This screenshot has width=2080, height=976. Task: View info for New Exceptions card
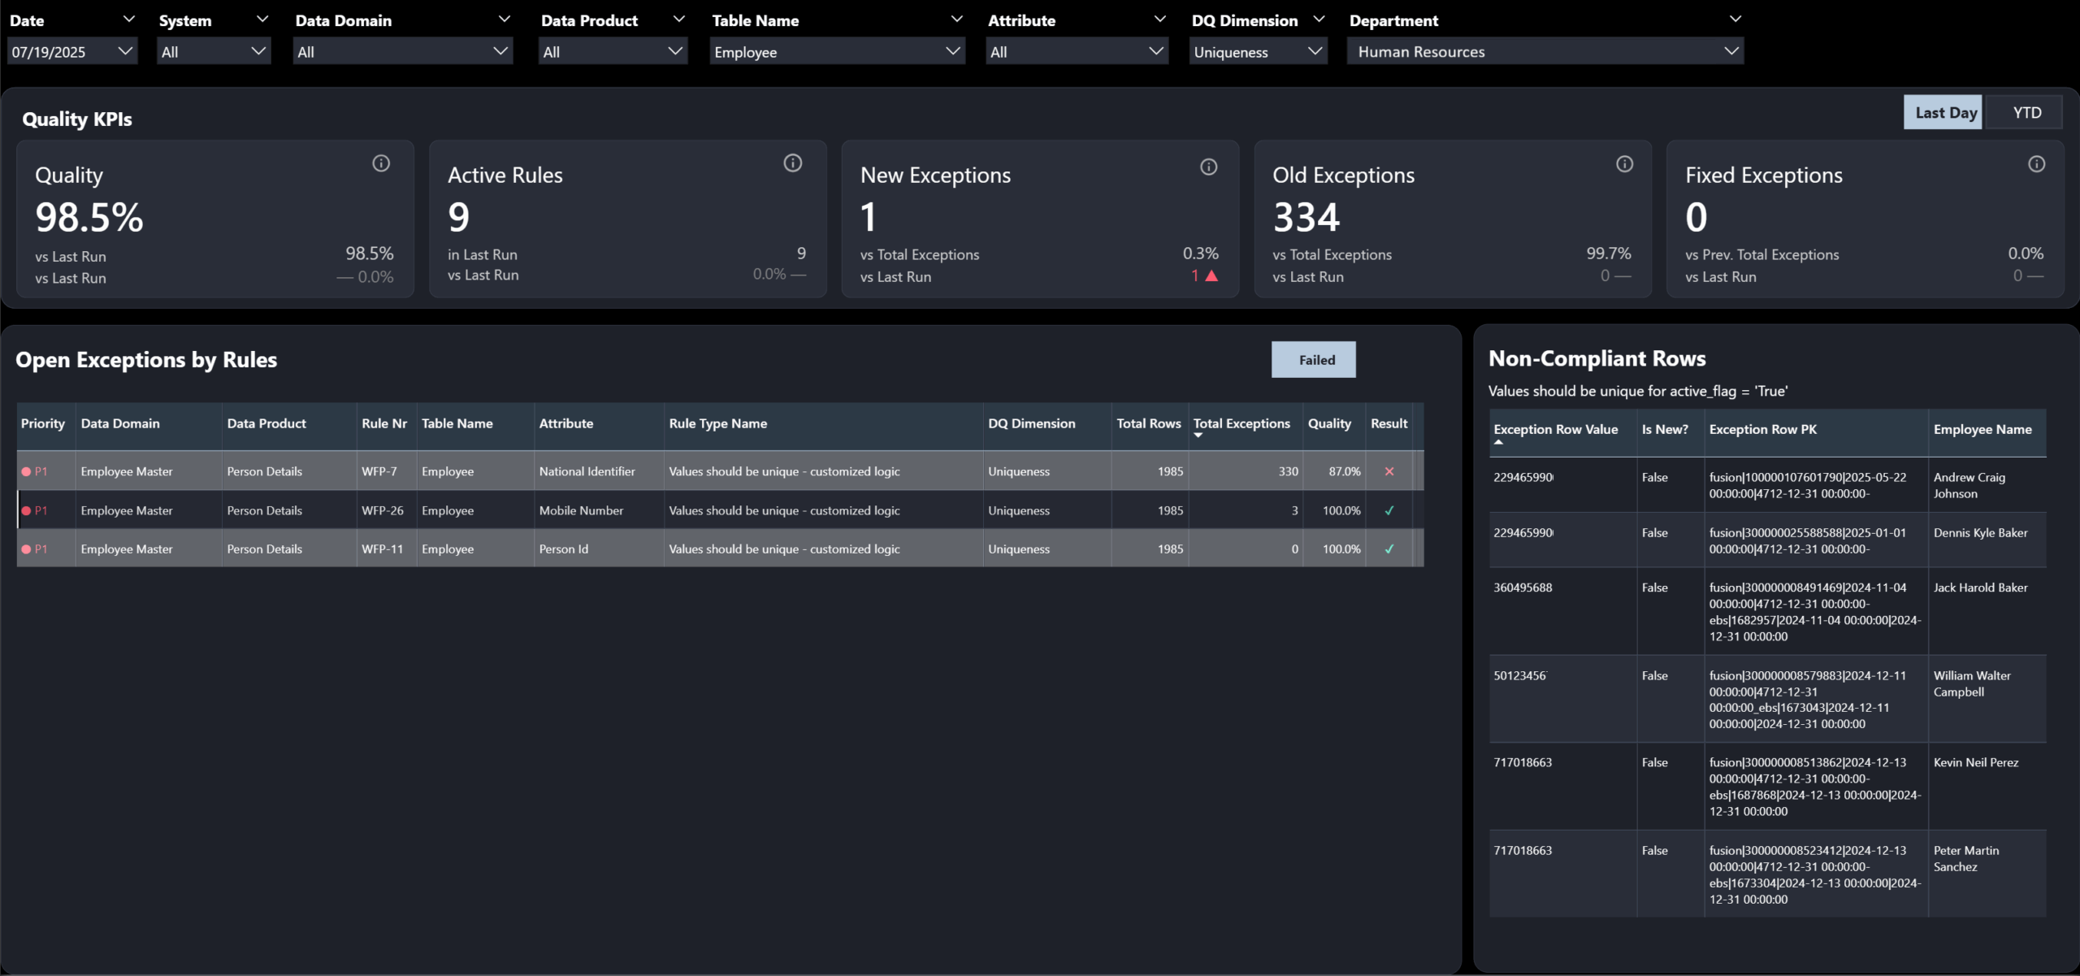pyautogui.click(x=1208, y=167)
